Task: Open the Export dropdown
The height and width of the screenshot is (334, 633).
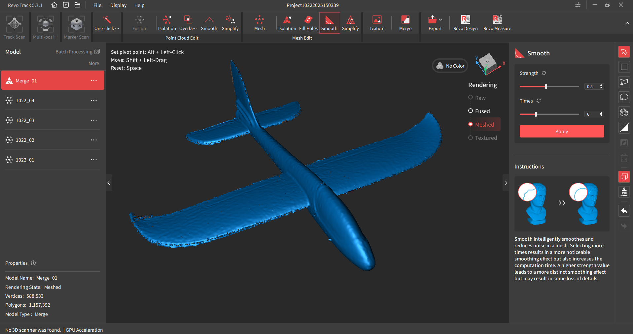Action: click(x=435, y=22)
